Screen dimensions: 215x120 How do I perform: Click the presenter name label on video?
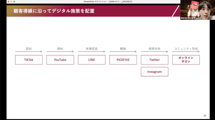190,18
